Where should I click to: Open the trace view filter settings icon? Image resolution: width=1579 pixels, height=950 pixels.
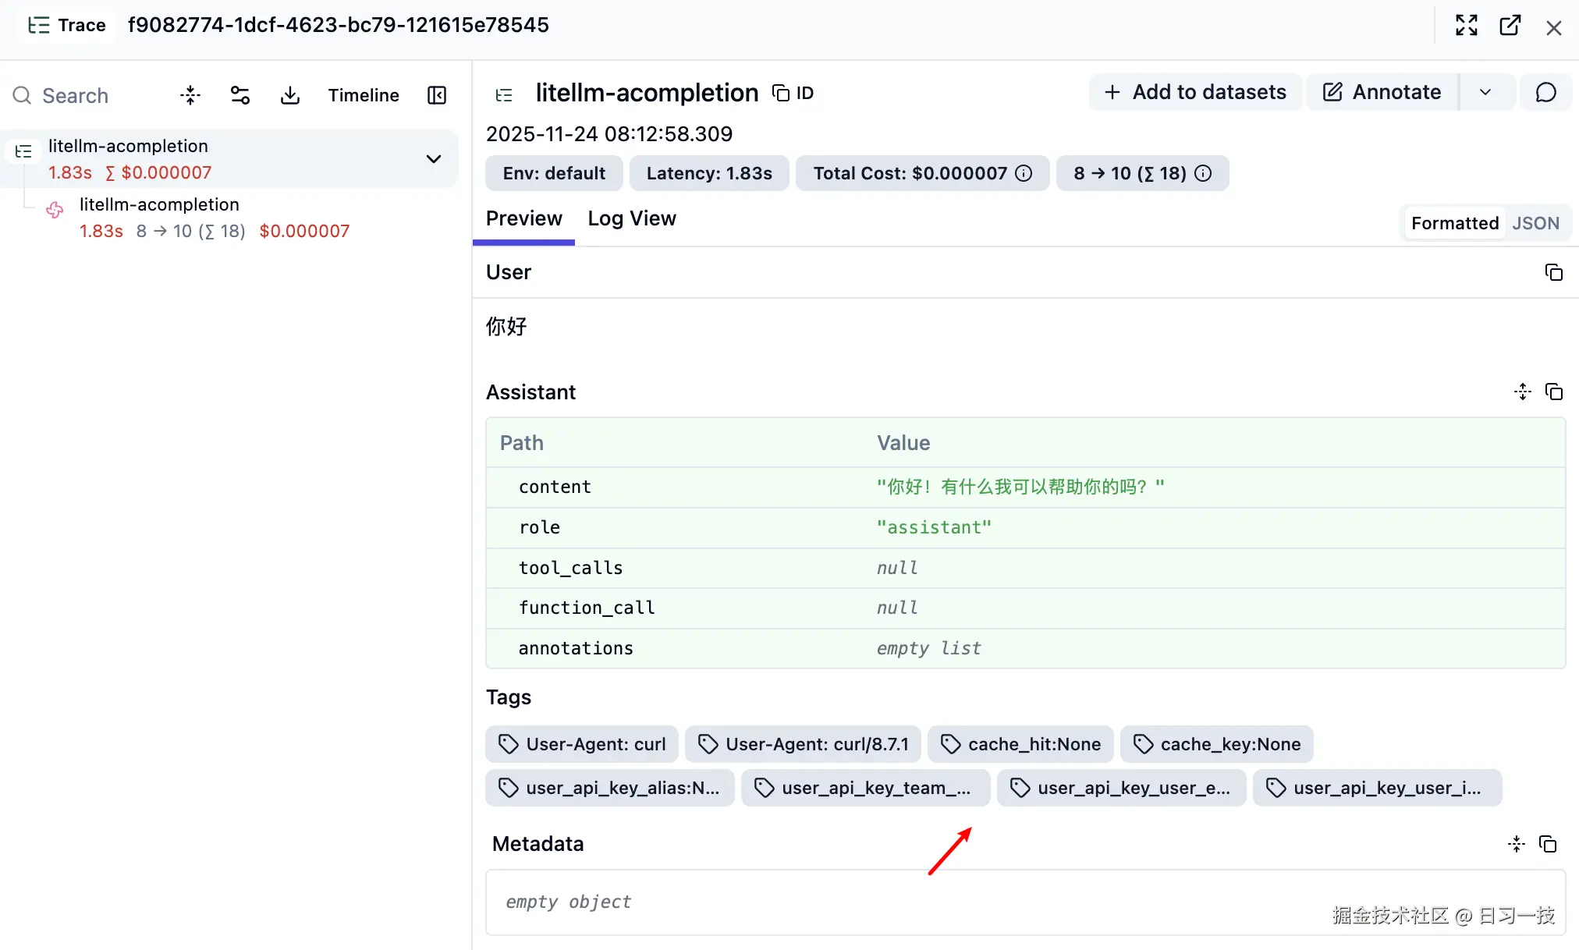pos(240,94)
